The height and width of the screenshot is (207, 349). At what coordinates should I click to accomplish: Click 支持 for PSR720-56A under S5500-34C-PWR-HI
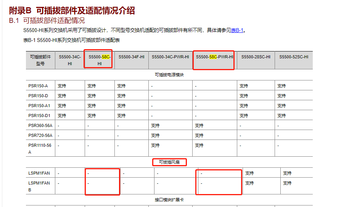point(155,135)
